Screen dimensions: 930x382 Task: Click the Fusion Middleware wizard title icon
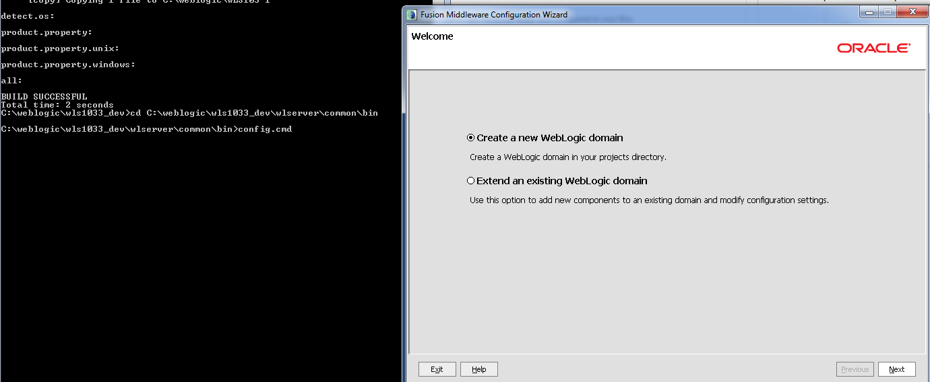click(x=412, y=15)
